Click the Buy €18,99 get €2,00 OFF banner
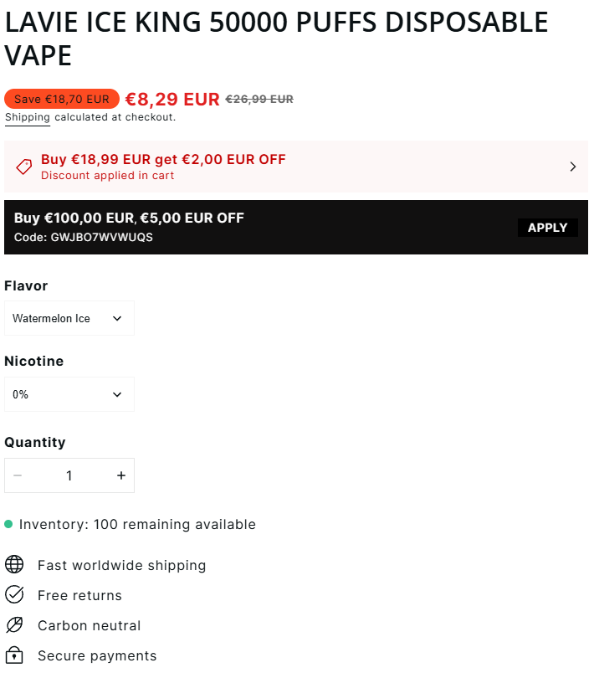 (x=296, y=167)
